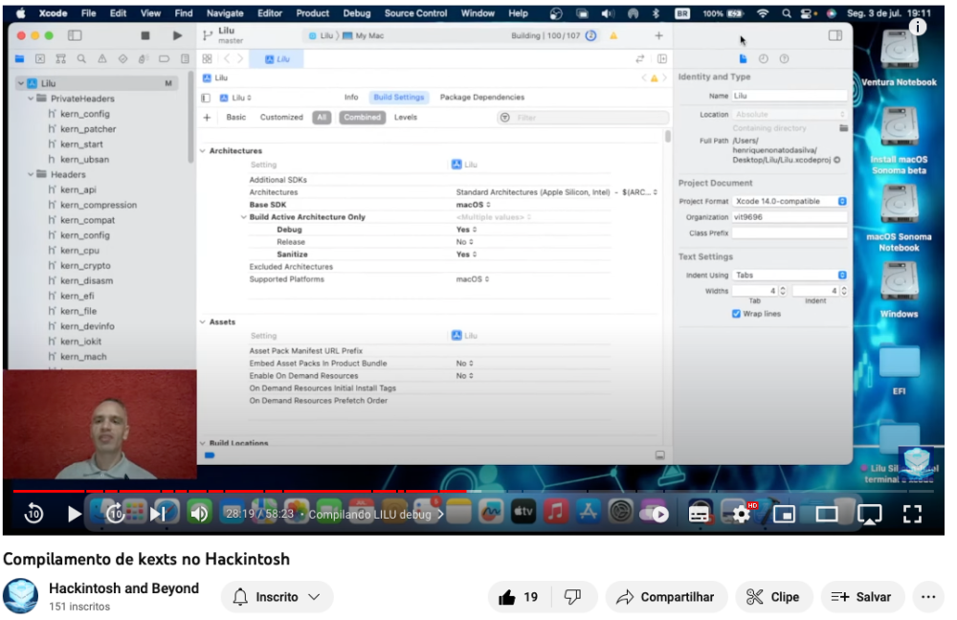This screenshot has height=620, width=957.
Task: Open the Product menu in Xcode menu bar
Action: (313, 12)
